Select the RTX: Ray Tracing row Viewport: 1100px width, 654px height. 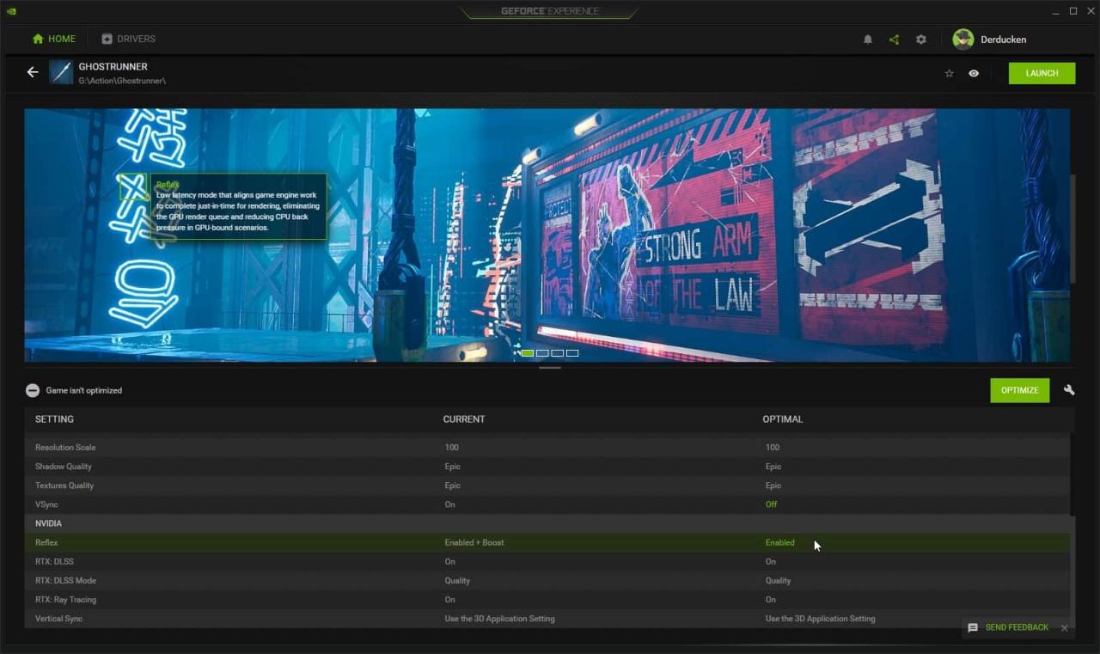[x=547, y=599]
